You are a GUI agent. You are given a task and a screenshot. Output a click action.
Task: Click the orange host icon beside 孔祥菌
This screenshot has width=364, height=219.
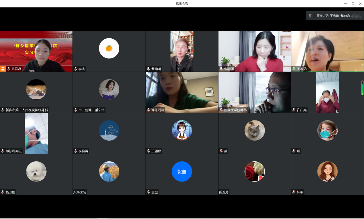(3, 69)
